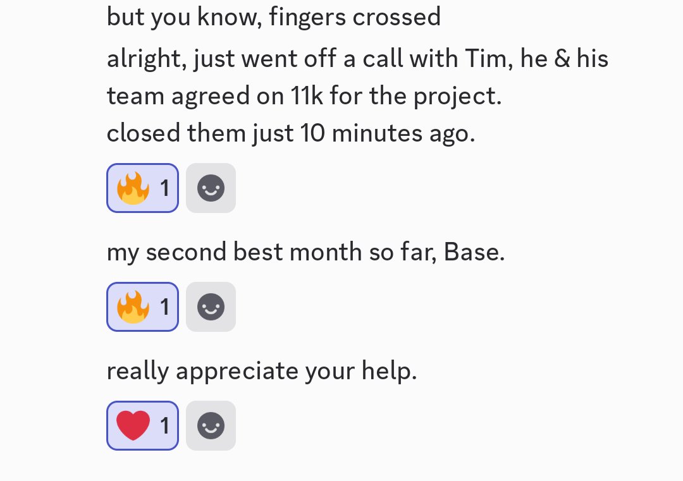Open add-reaction smiley below "my second best month"
Image resolution: width=683 pixels, height=481 pixels.
[x=211, y=307]
